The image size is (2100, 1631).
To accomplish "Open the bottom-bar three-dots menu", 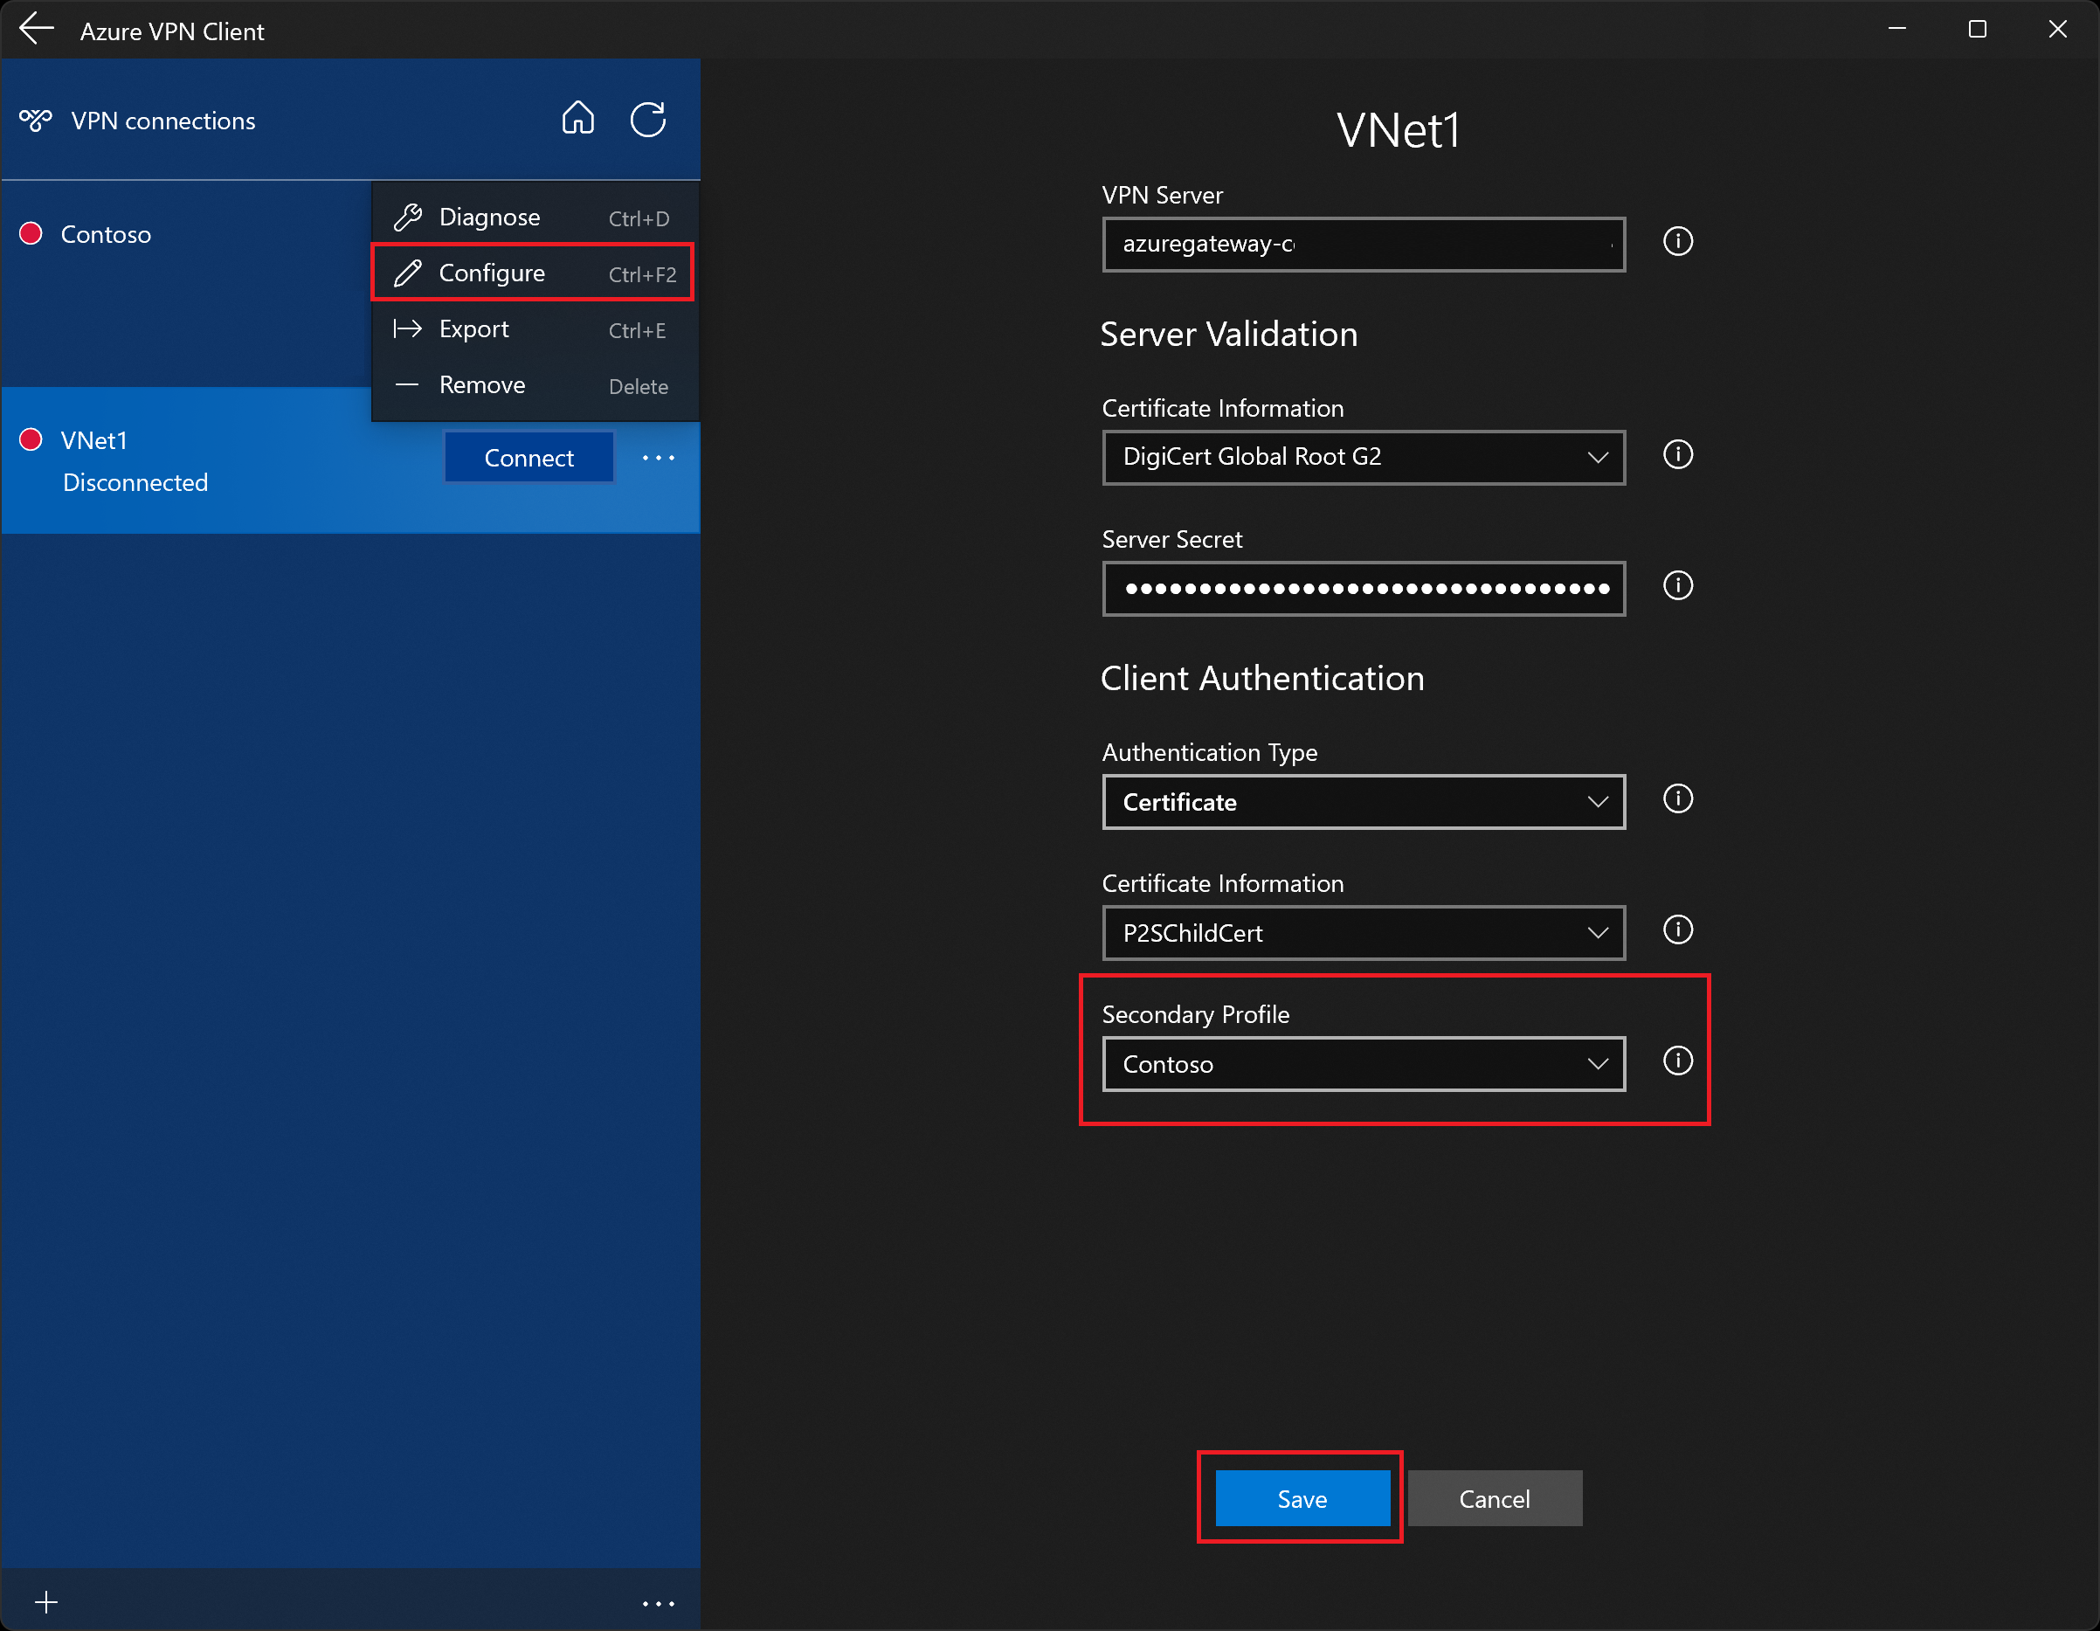I will [x=659, y=1603].
